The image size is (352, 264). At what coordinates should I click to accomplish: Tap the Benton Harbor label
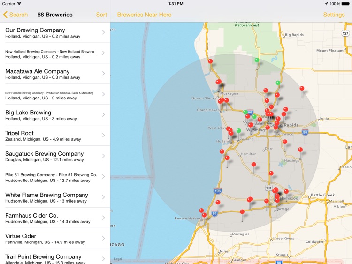point(187,218)
